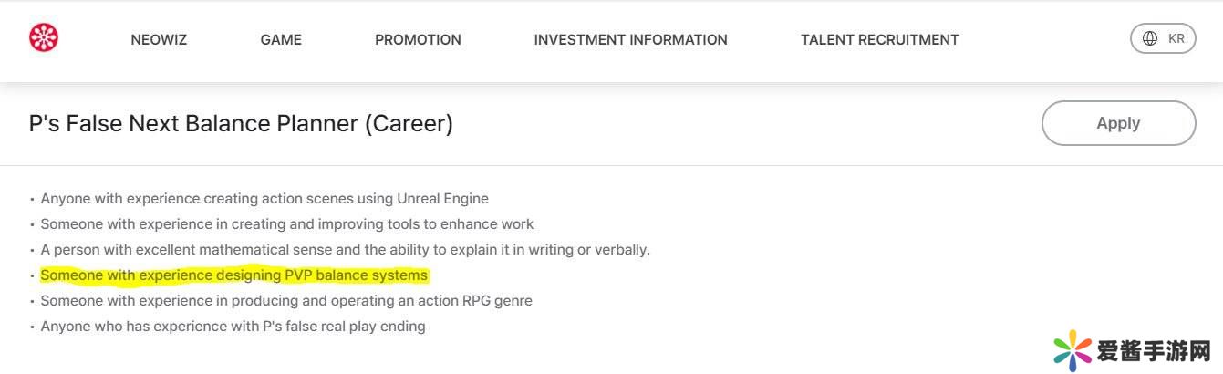Click the action RPG genre requirement line
Viewport: 1223px width, 374px height.
tap(286, 301)
